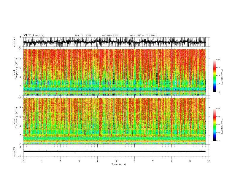Click the "VLF Spectra" plot title
Viewport: 235px width, 181px height.
coord(34,35)
